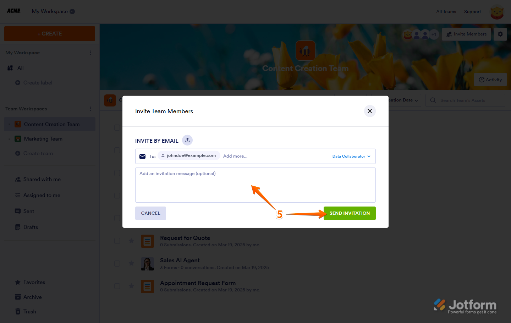
Task: Click the first team member avatar
Action: (408, 34)
